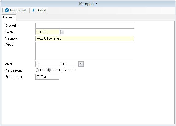Screen dimensions: 176x126
Task: Click the Lagre og lukk button label
Action: click(18, 10)
